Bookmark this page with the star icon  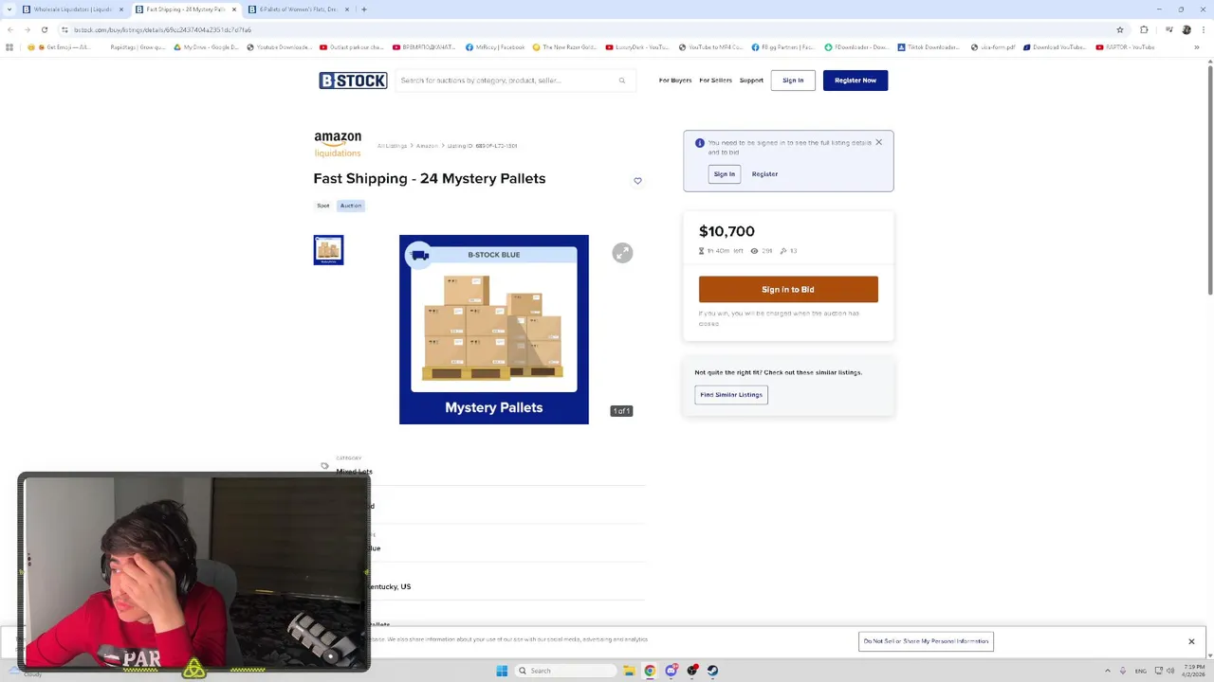click(1120, 29)
